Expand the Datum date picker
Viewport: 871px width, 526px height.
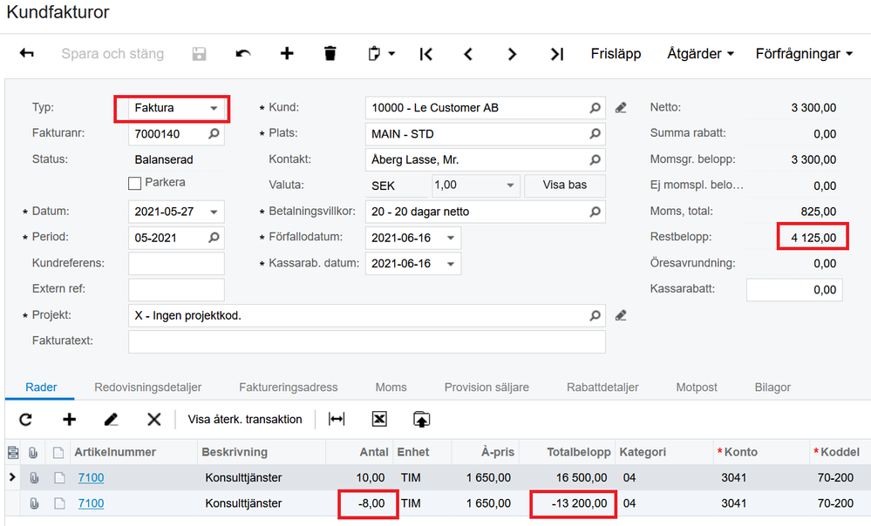coord(214,212)
